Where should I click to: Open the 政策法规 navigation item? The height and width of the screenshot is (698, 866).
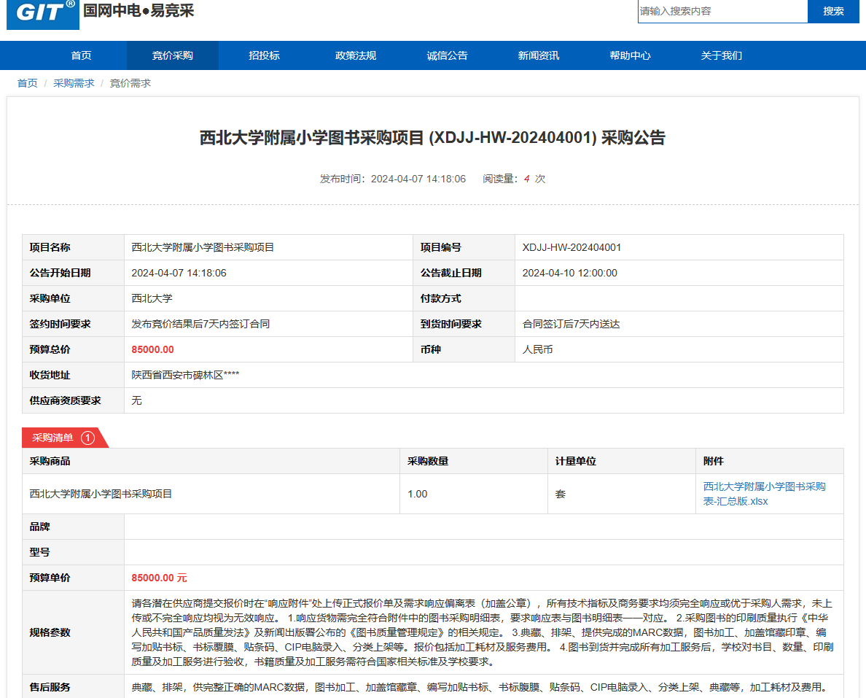(356, 55)
